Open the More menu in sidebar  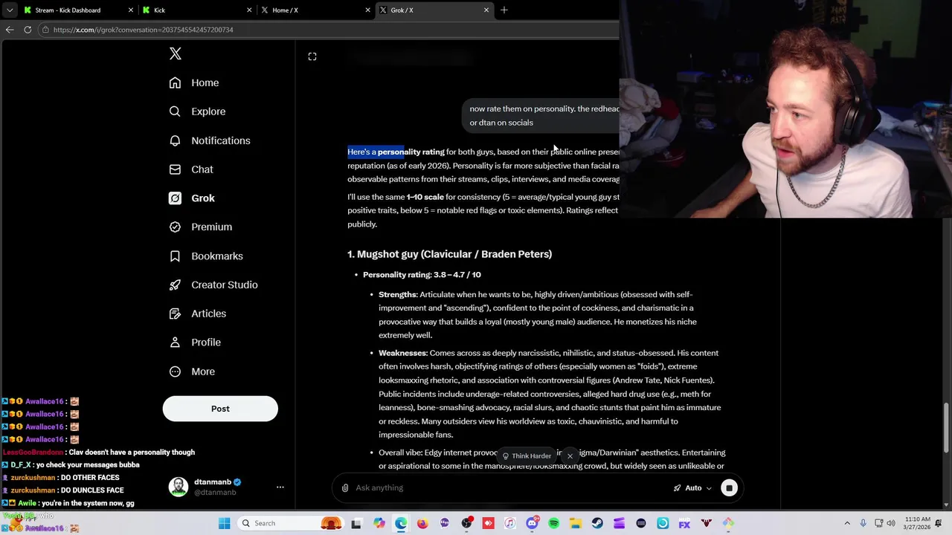coord(192,372)
